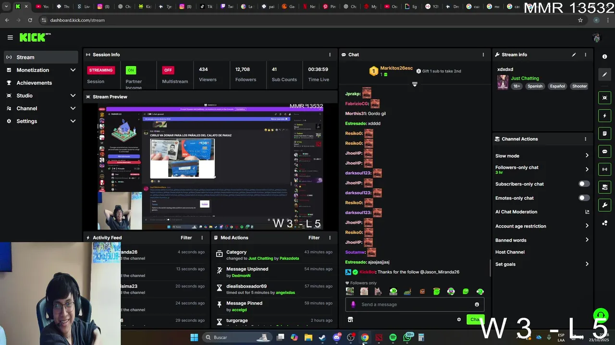
Task: Click the Mod Actions Filter button
Action: tap(314, 238)
